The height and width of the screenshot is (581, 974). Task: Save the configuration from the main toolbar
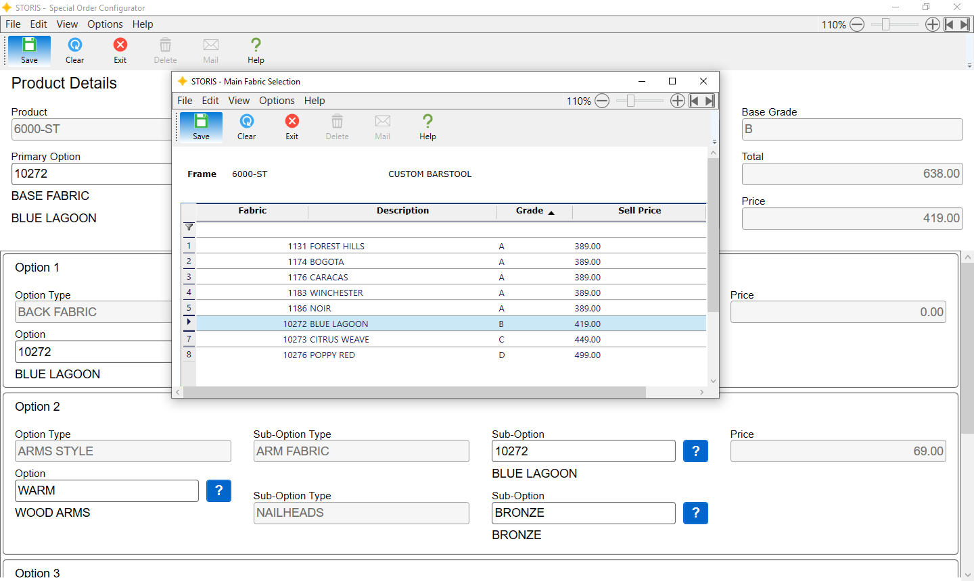[x=29, y=50]
